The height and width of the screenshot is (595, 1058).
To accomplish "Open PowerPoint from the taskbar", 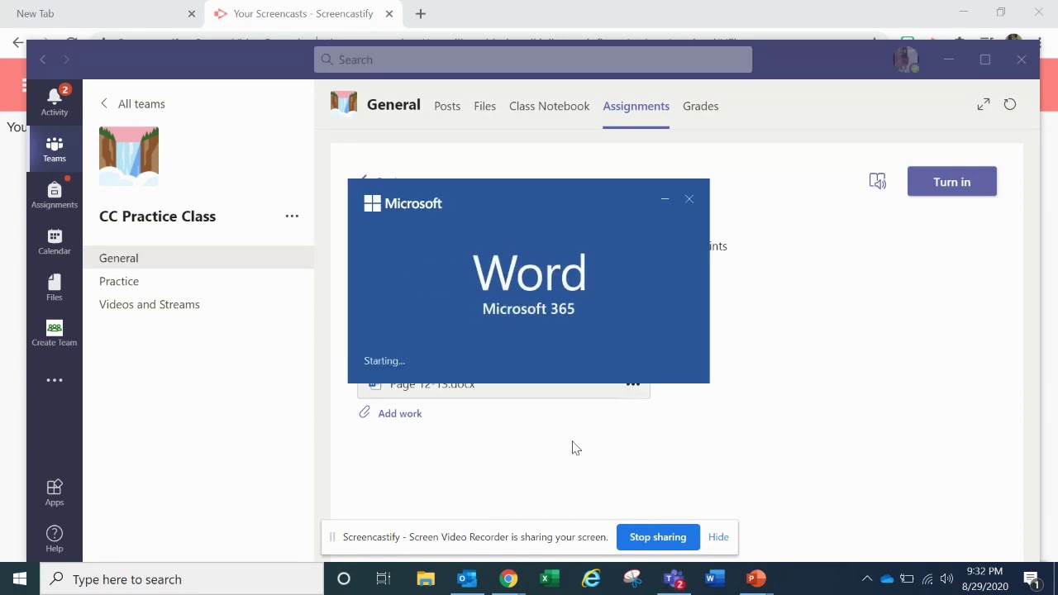I will tap(756, 578).
